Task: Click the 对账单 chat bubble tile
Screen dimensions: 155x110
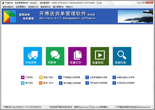Action: click(x=55, y=56)
